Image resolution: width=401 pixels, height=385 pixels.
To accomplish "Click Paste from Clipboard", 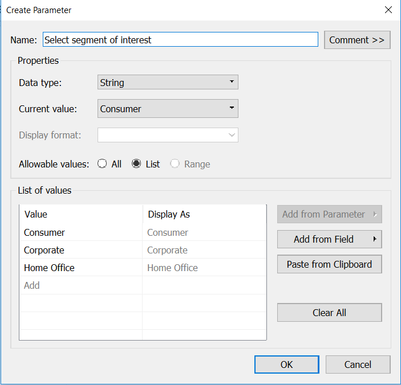I will (x=329, y=264).
